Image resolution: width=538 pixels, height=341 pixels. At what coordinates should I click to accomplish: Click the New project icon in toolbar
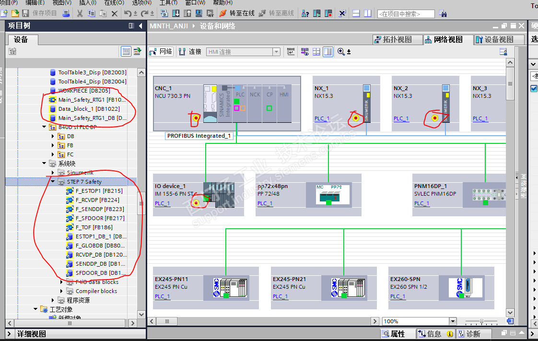coord(4,13)
